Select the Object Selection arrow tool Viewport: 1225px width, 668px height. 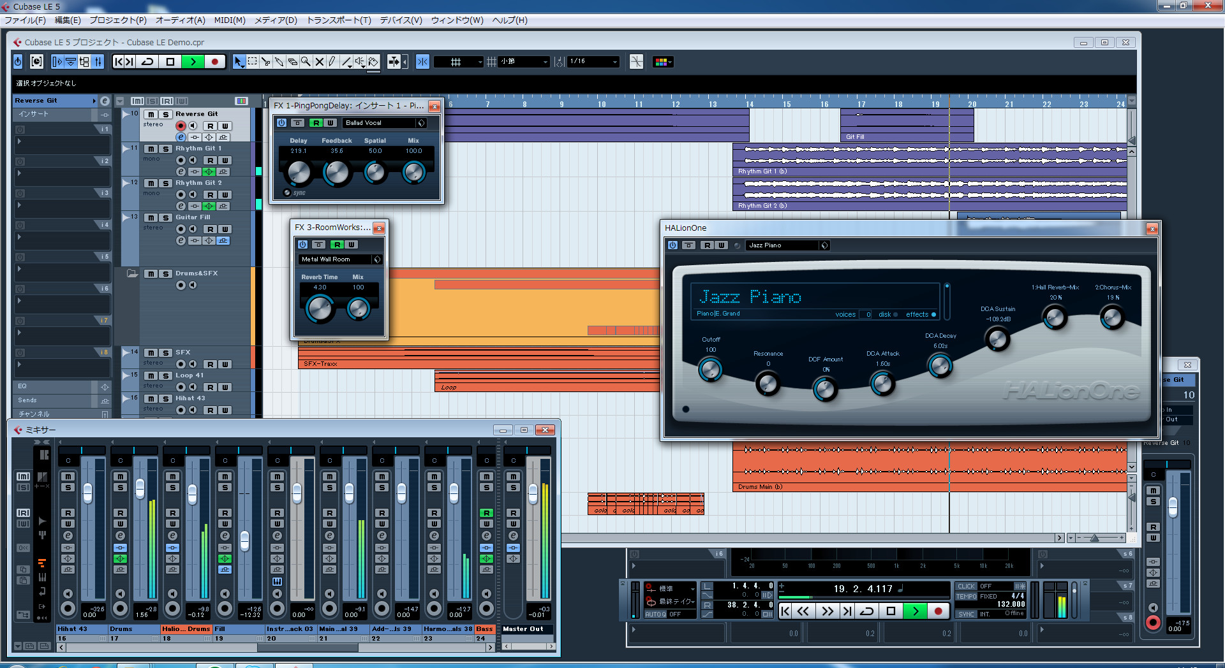[x=239, y=62]
